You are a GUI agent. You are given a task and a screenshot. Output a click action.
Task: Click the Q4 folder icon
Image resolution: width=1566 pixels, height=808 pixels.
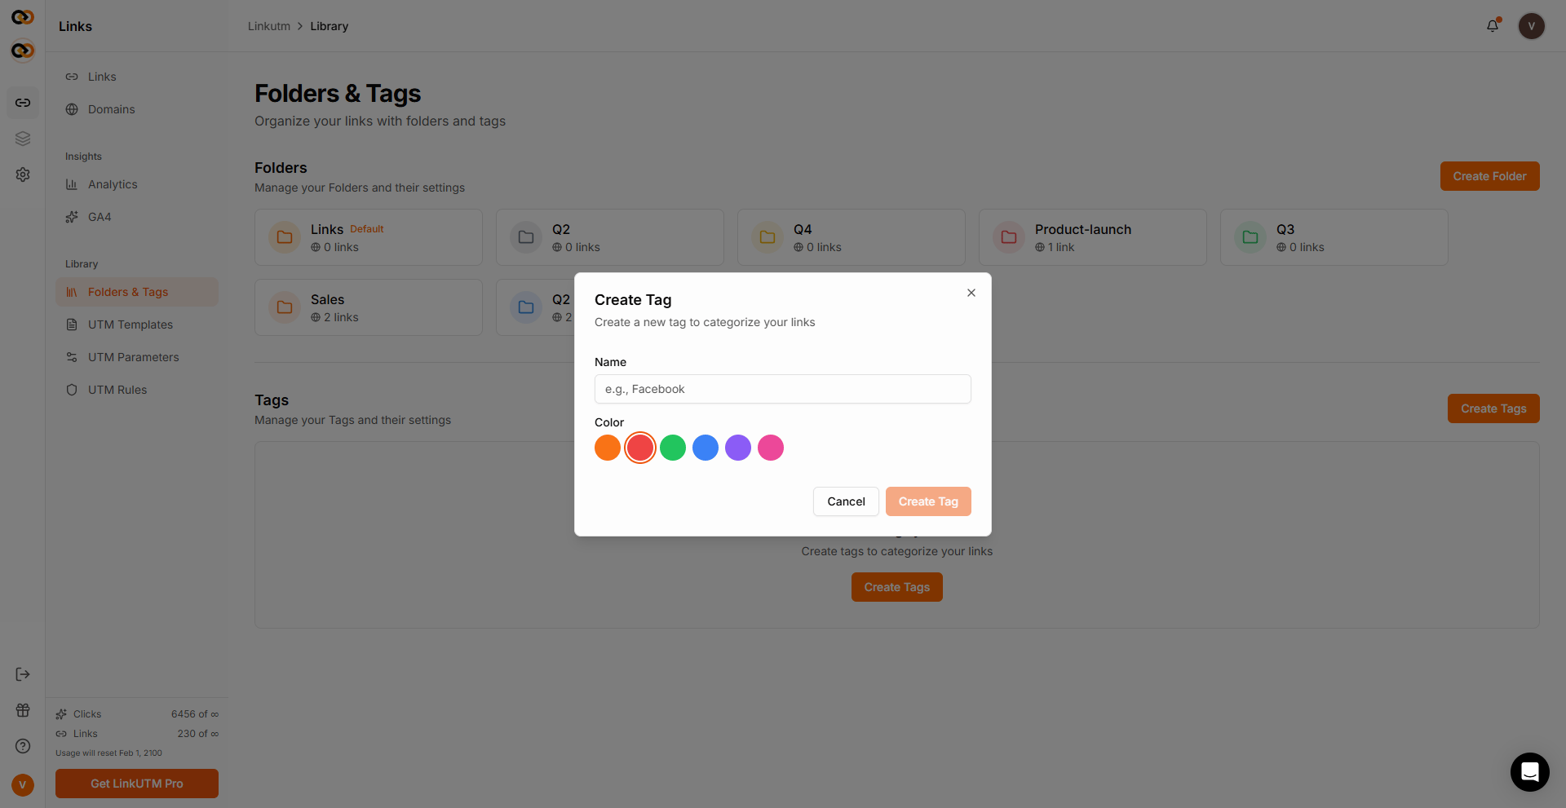click(768, 237)
